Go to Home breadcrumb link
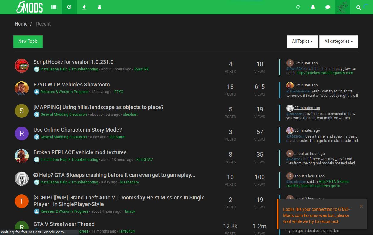The image size is (373, 235). tap(21, 24)
